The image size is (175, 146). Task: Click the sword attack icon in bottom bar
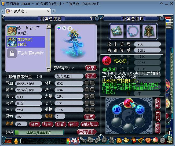click(x=83, y=140)
